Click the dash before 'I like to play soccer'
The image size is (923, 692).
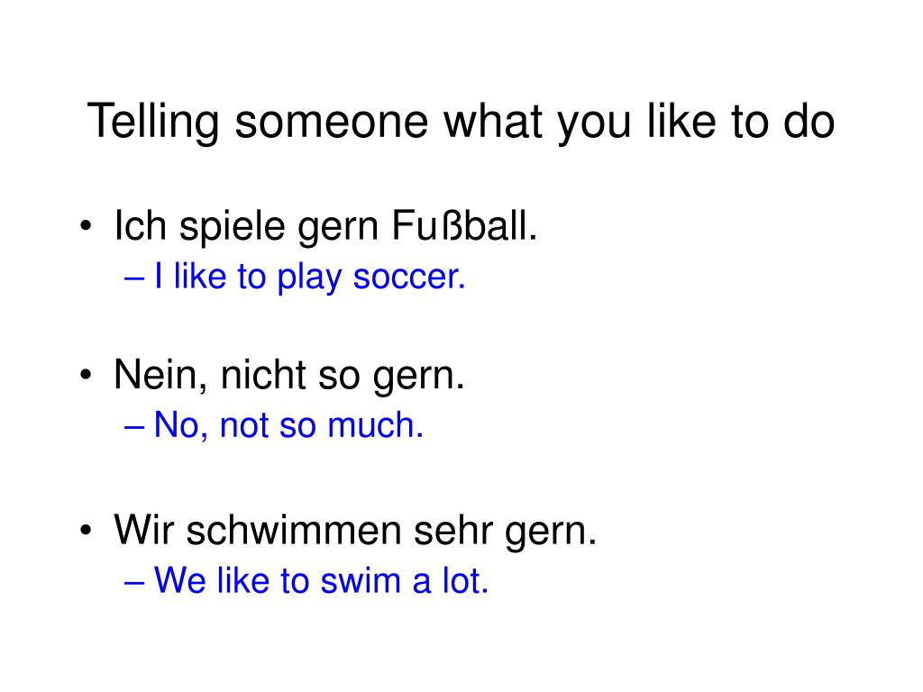[134, 279]
